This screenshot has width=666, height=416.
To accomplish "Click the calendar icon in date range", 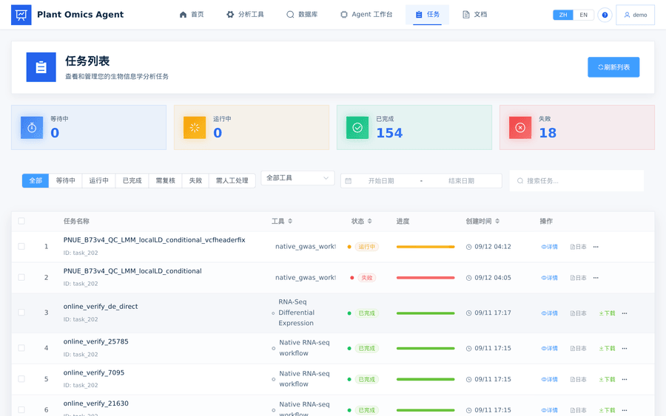I will coord(349,181).
